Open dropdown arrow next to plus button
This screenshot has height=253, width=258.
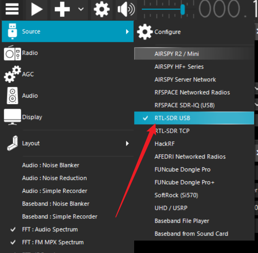[81, 9]
